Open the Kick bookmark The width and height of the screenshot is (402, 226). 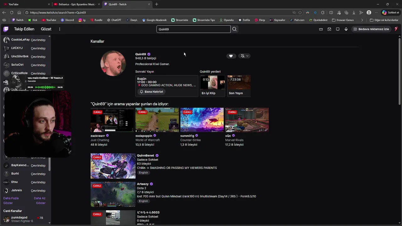[32, 20]
